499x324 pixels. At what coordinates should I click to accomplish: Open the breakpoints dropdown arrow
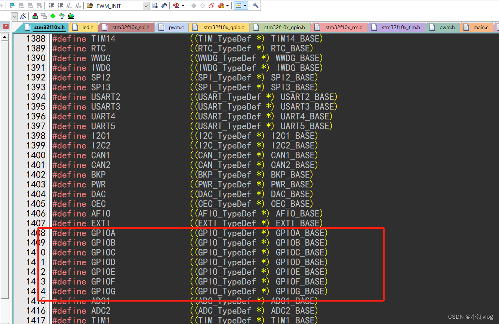227,6
